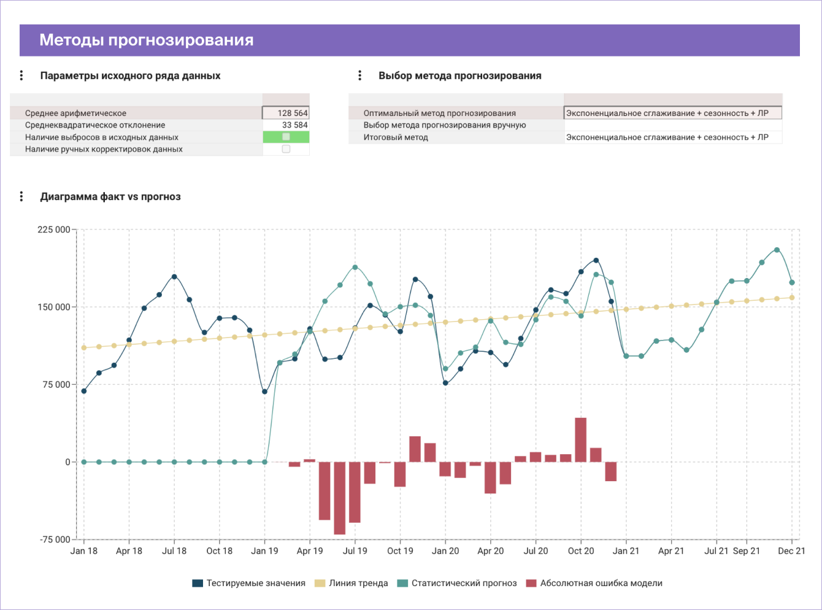
Task: Click the forecast peak point near Jul 19
Action: coord(355,268)
